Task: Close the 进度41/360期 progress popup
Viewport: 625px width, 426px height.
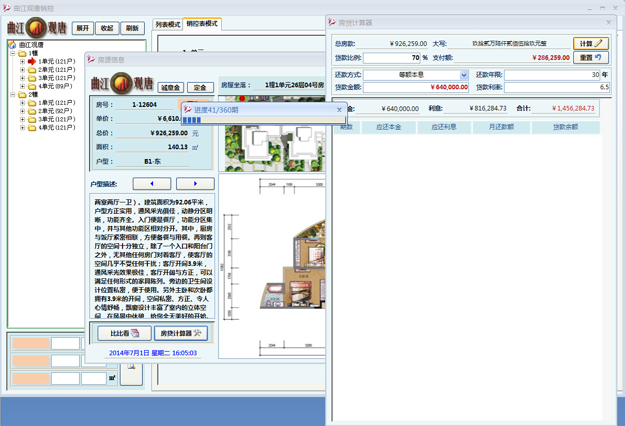Action: click(x=339, y=110)
